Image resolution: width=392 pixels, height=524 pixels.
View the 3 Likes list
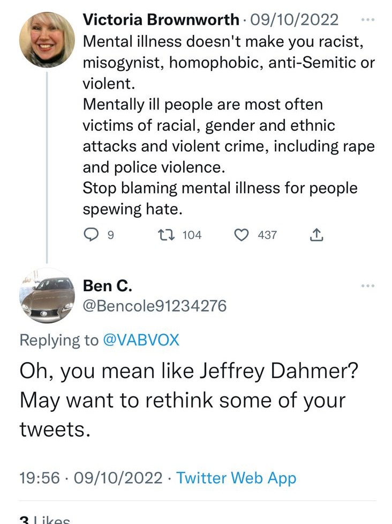point(46,519)
